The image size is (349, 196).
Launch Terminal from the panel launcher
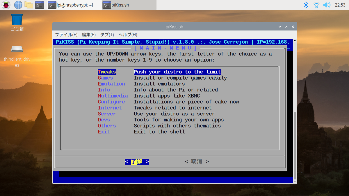pyautogui.click(x=39, y=5)
